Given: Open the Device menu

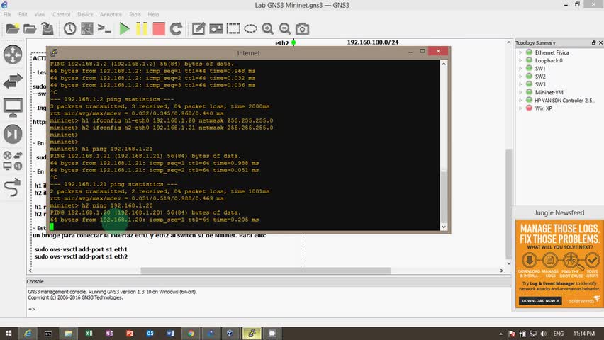Looking at the screenshot, I should (85, 14).
